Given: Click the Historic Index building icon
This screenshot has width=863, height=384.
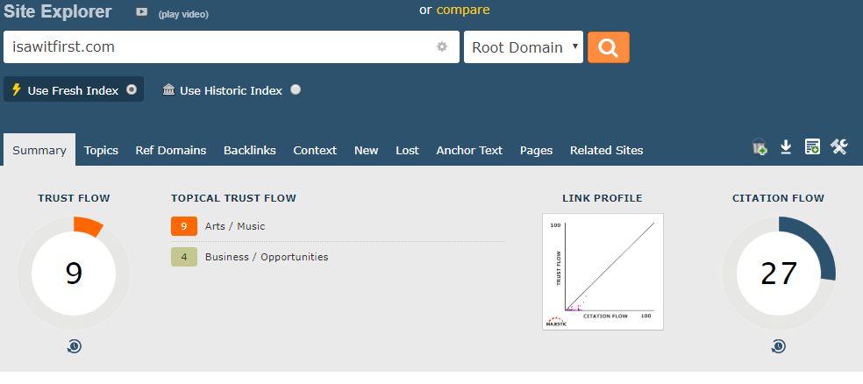Looking at the screenshot, I should coord(169,89).
